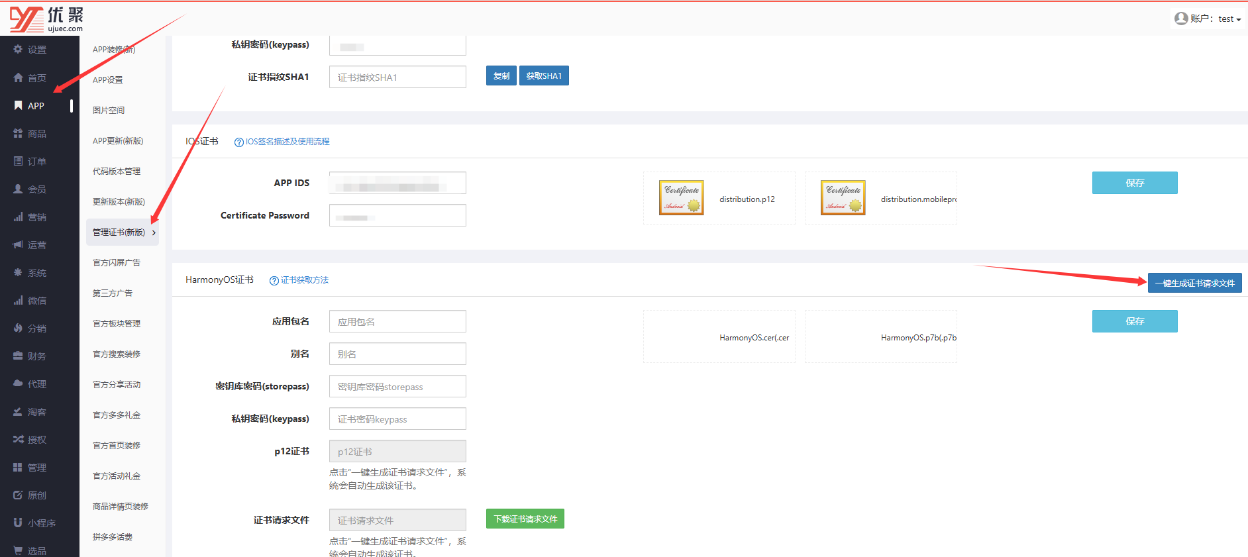This screenshot has width=1248, height=557.
Task: Click 下载证书请求文件 green button
Action: point(525,519)
